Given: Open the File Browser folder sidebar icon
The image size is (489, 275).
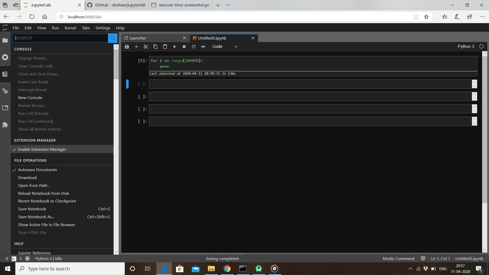Looking at the screenshot, I should 5,40.
